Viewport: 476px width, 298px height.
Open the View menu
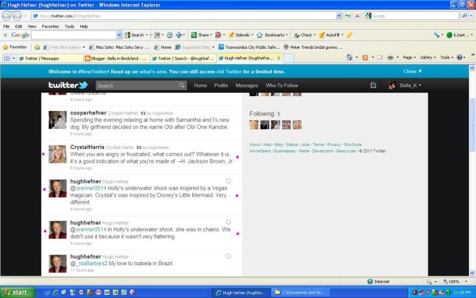(x=32, y=26)
